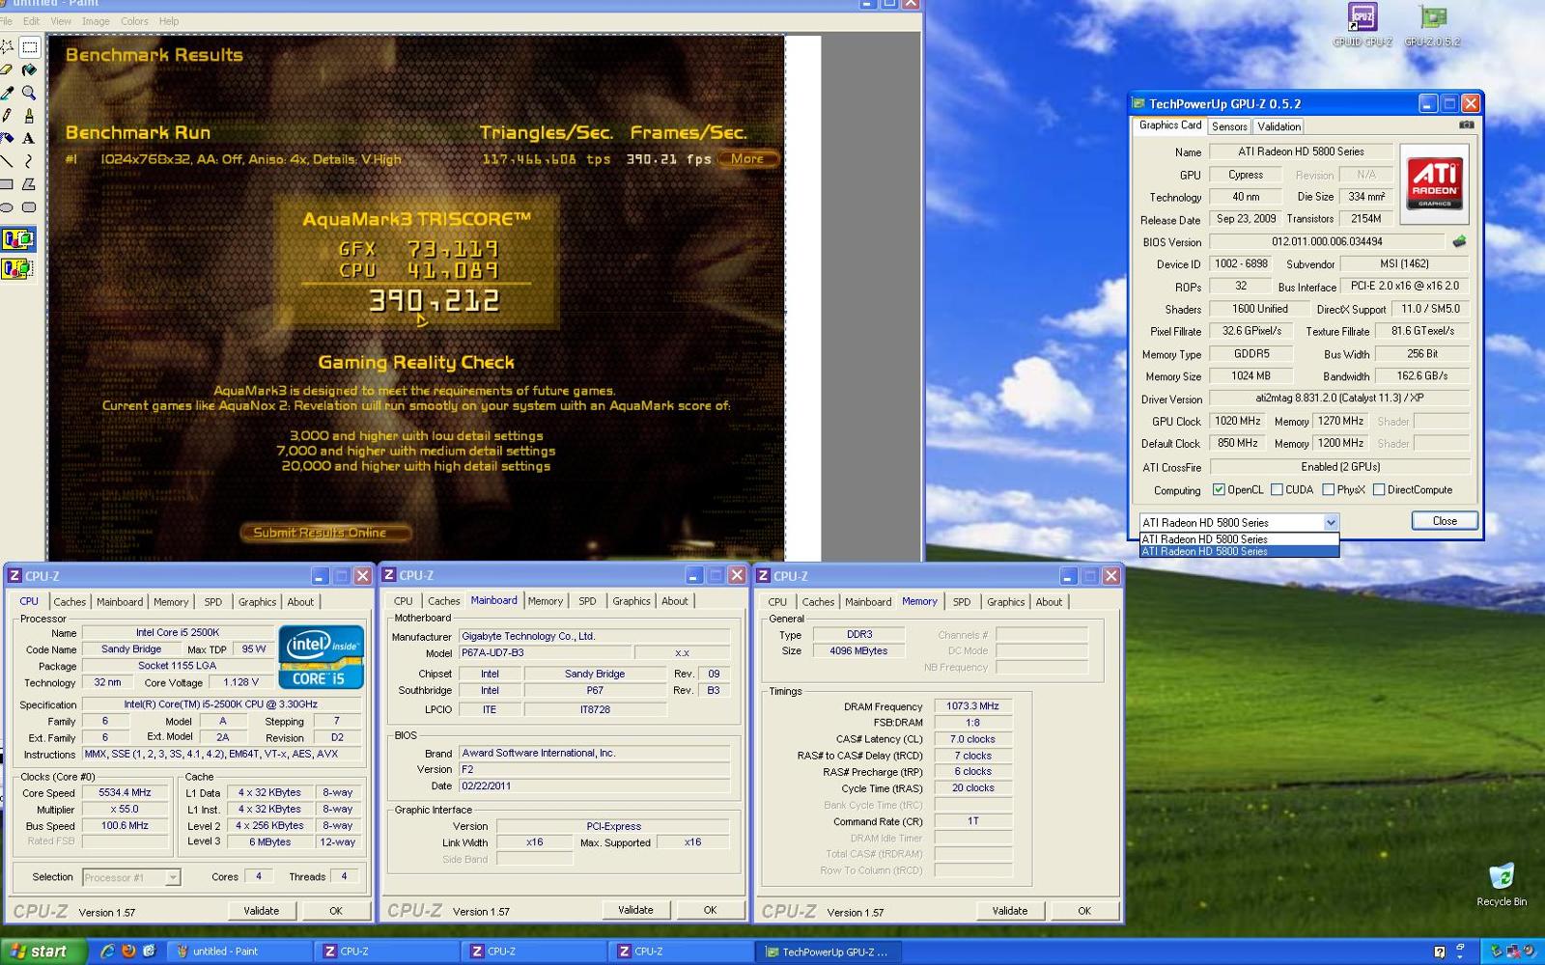Launch Internet Explorer from quick launch

pos(107,951)
